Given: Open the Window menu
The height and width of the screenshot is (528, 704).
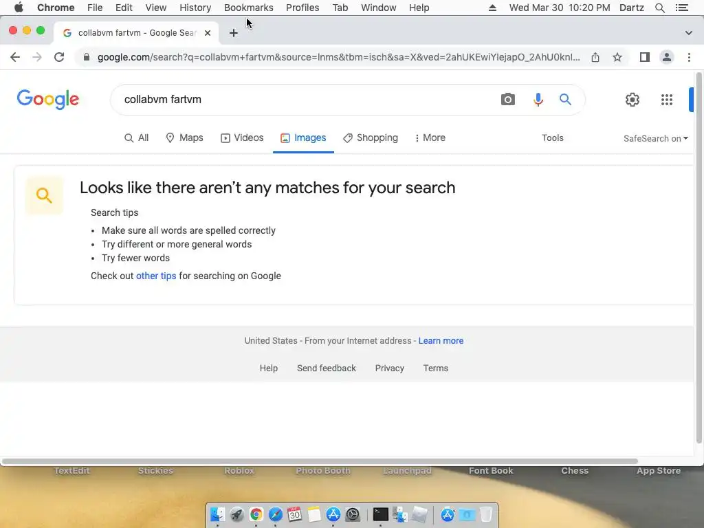Looking at the screenshot, I should point(379,8).
